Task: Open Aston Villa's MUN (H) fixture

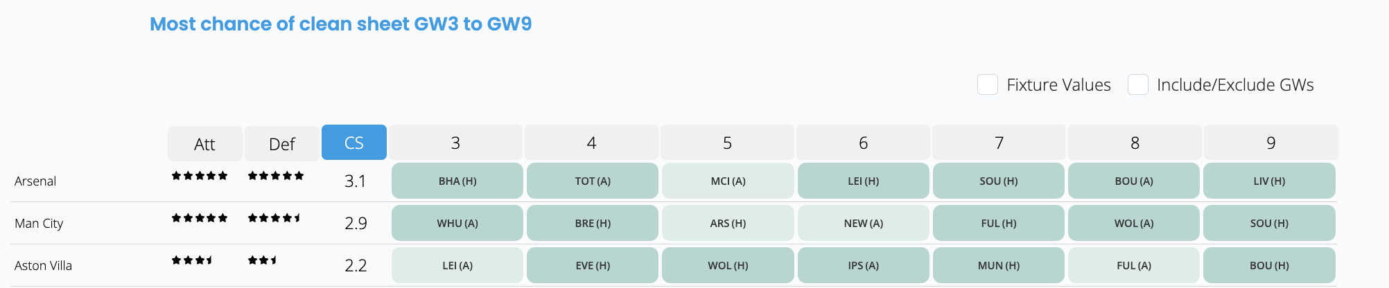Action: coord(999,265)
